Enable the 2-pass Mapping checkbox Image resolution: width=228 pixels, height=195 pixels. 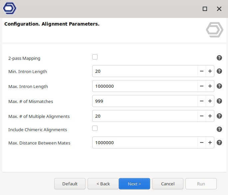pyautogui.click(x=95, y=57)
